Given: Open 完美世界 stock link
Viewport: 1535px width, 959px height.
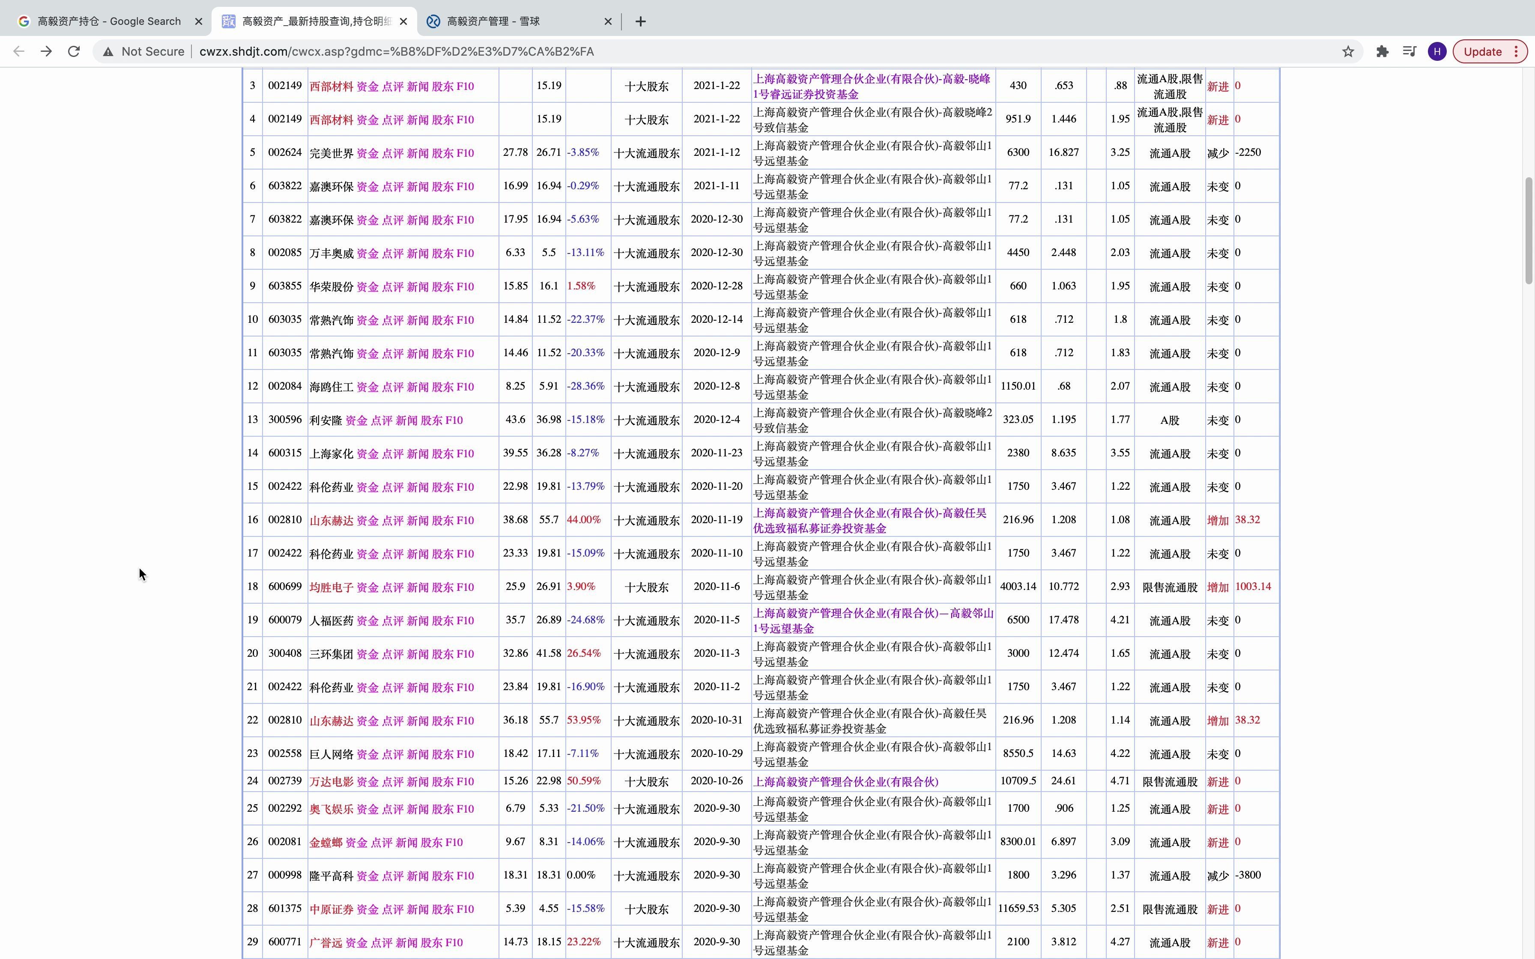Looking at the screenshot, I should 331,153.
